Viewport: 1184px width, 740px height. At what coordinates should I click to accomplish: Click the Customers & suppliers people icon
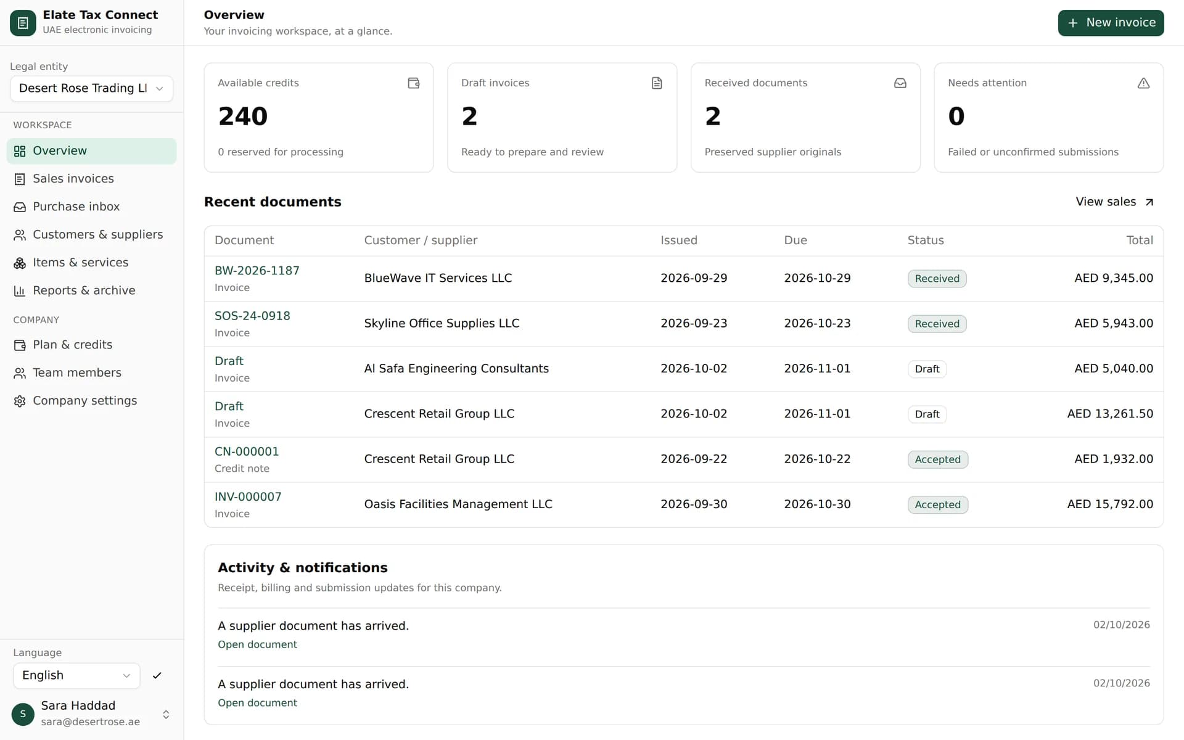20,235
